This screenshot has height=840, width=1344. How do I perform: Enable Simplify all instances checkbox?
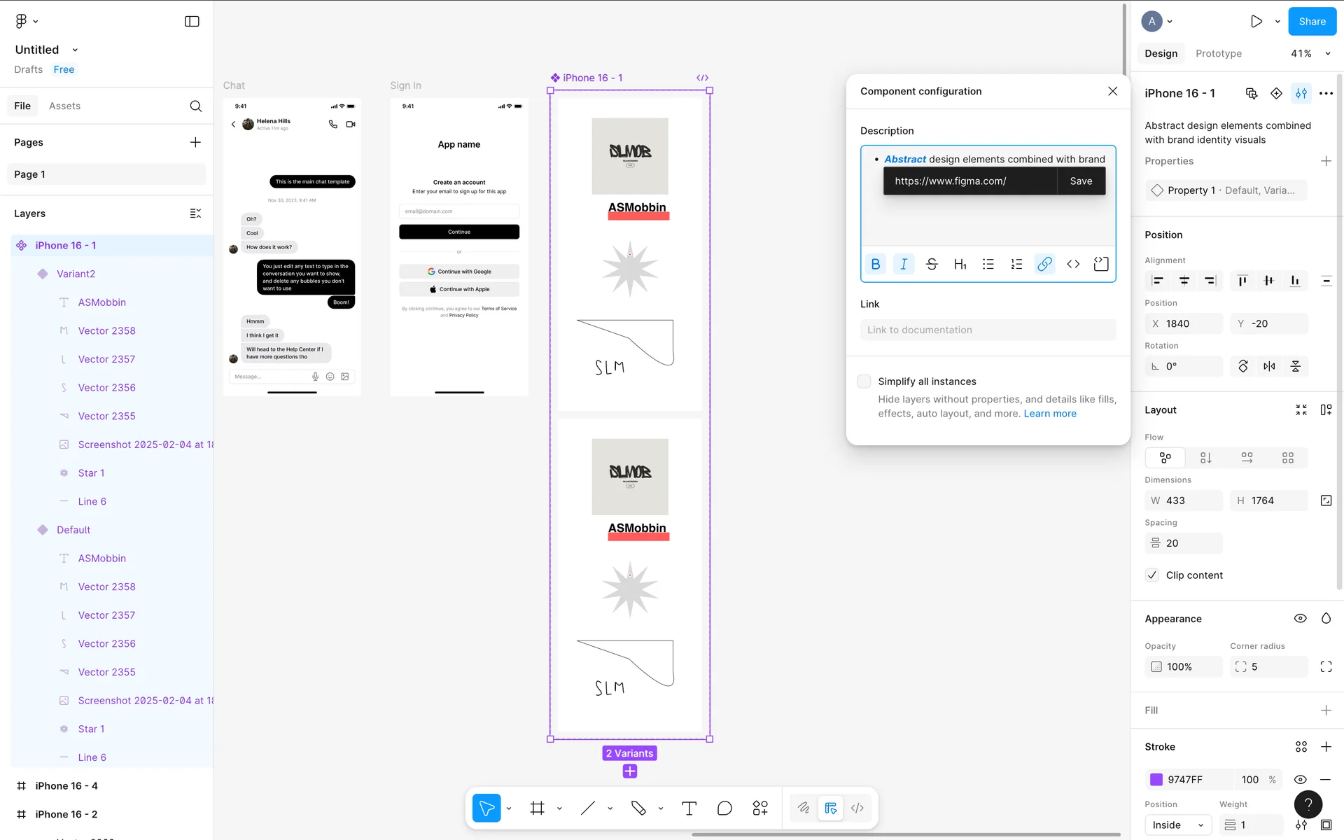[864, 381]
